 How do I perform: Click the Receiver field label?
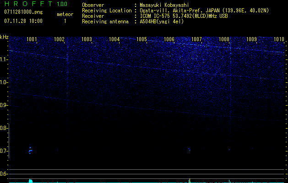(x=93, y=16)
